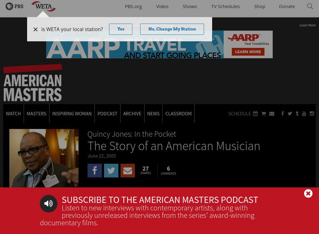Select the Classroom tab
The width and height of the screenshot is (319, 234).
[178, 113]
